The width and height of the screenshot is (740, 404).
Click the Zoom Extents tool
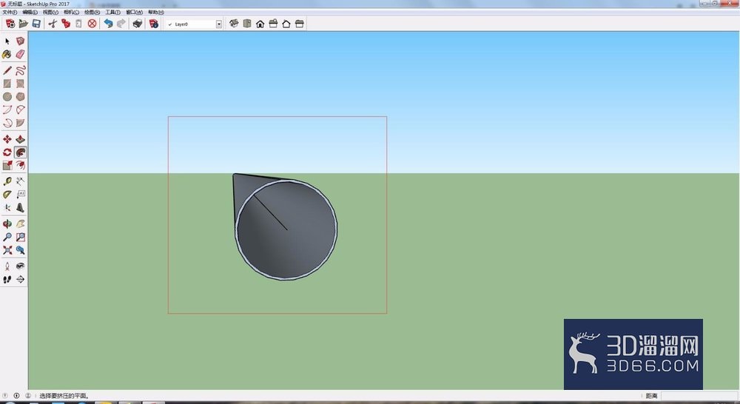(7, 250)
